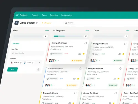Click mail icon on Tomorrow 10:00 card

[74, 79]
